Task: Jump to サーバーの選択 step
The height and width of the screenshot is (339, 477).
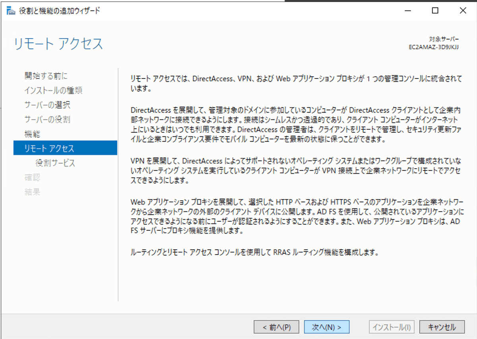Action: [x=47, y=105]
